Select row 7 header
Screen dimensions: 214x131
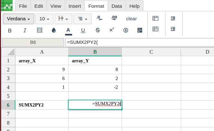8,114
